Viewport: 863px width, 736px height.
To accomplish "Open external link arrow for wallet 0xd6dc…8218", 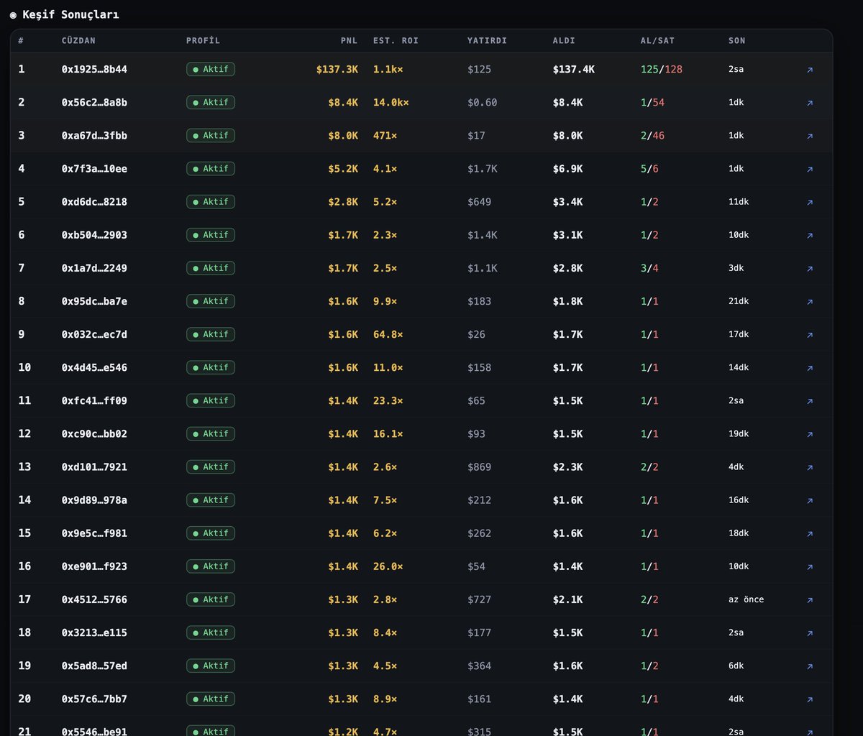I will pyautogui.click(x=810, y=202).
